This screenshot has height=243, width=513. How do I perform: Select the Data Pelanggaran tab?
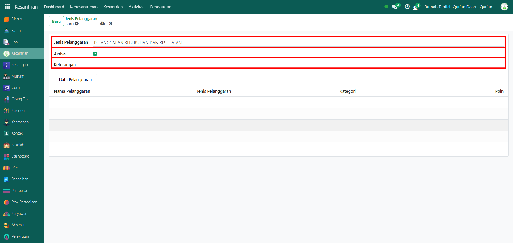click(x=75, y=80)
